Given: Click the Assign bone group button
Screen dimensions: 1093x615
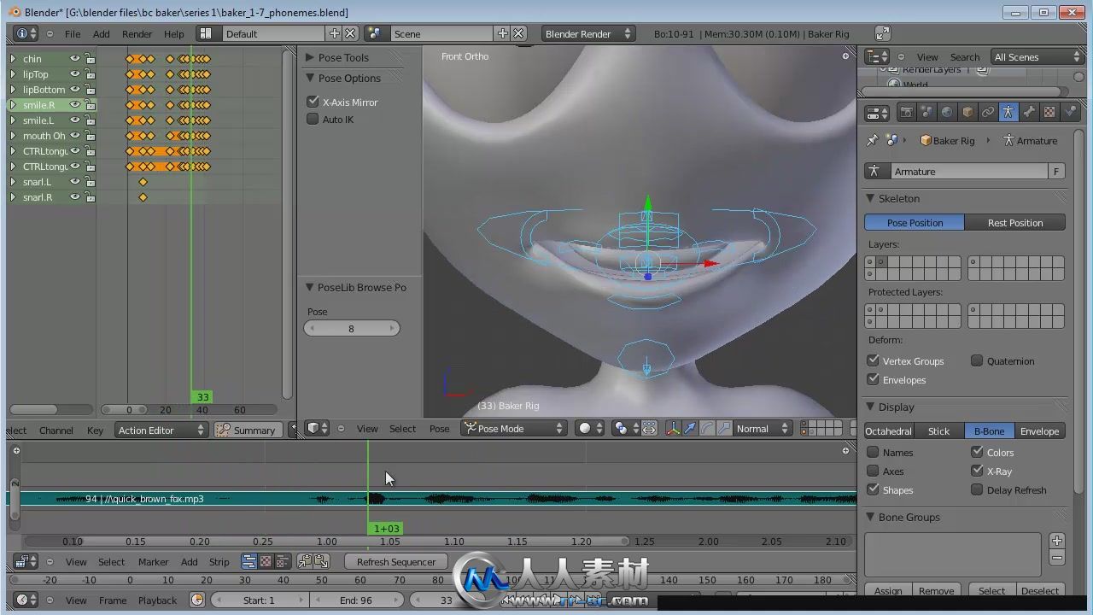Looking at the screenshot, I should (x=888, y=591).
